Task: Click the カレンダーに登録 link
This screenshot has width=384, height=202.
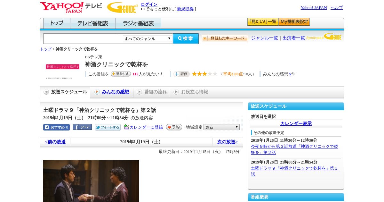Action: tap(146, 127)
